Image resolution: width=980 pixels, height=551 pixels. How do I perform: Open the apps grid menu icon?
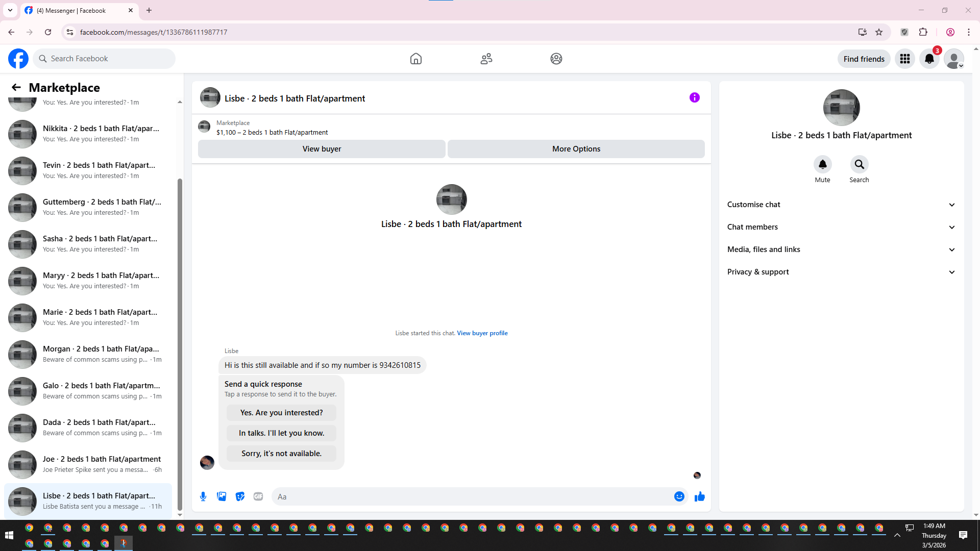point(905,59)
